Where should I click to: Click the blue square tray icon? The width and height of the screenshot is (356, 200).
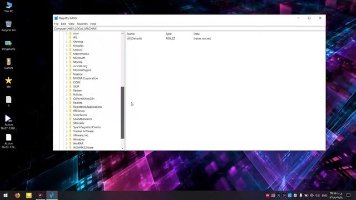[x=290, y=196]
